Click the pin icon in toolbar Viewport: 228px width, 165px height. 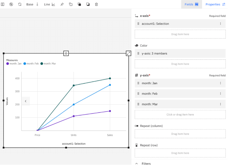coord(62,4)
